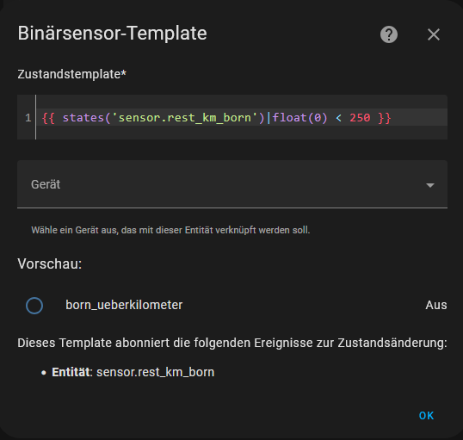Click the Aus state in preview

tap(435, 305)
